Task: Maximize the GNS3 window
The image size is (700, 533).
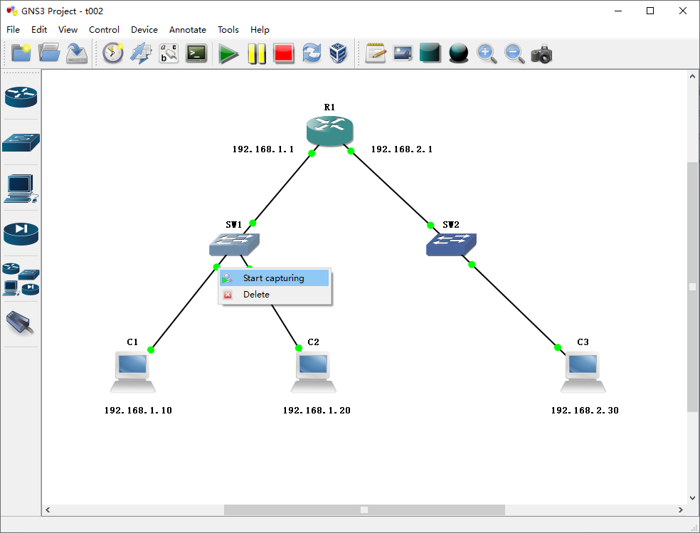Action: [650, 11]
